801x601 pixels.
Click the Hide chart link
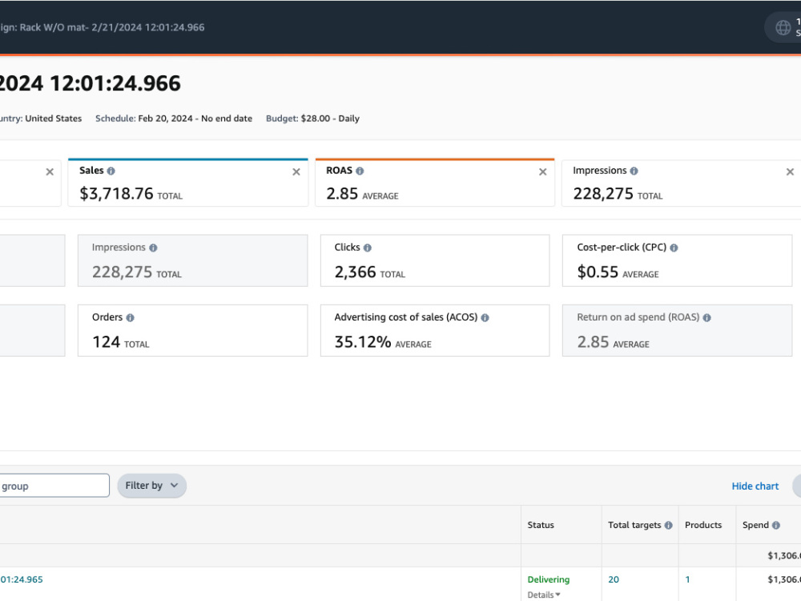pos(755,486)
